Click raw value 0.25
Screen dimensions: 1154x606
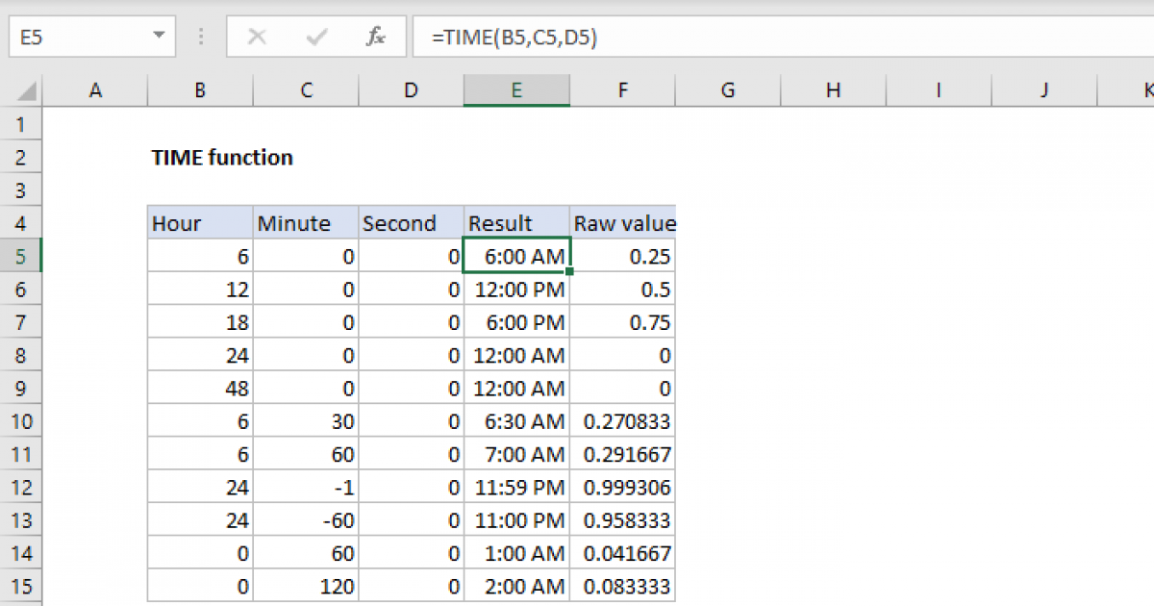pos(622,256)
